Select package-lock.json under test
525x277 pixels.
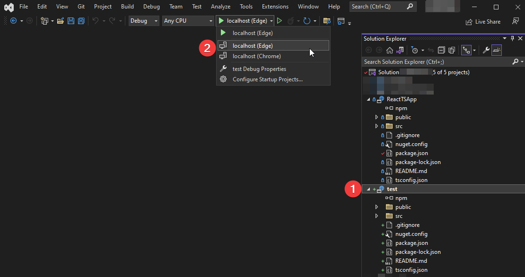point(418,252)
